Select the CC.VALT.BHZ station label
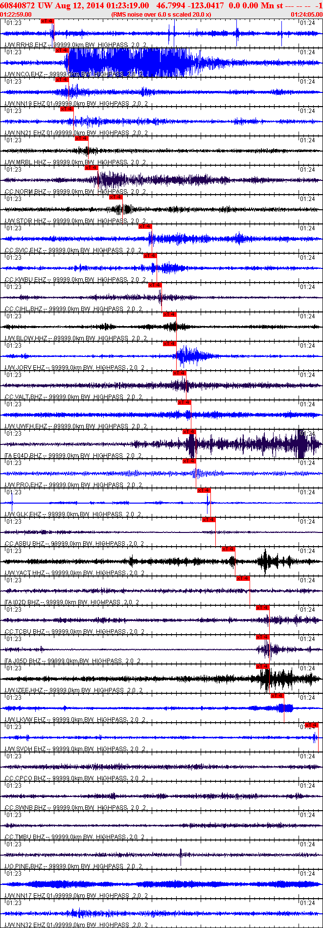 [74, 397]
